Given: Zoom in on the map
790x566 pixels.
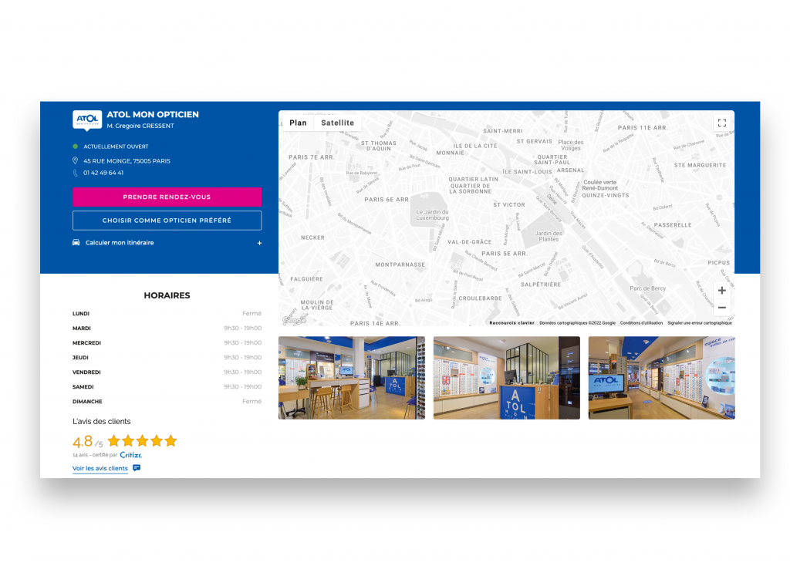Looking at the screenshot, I should [x=721, y=291].
